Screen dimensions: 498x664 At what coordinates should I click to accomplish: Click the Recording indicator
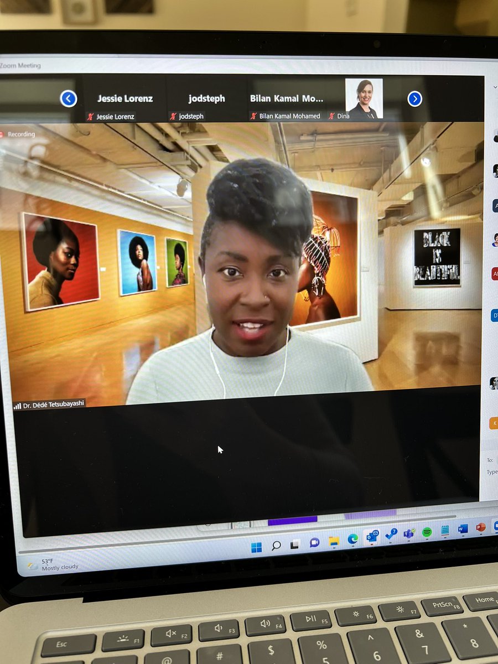coord(18,134)
